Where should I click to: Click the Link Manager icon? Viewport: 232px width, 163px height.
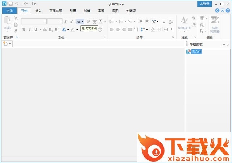click(x=215, y=25)
